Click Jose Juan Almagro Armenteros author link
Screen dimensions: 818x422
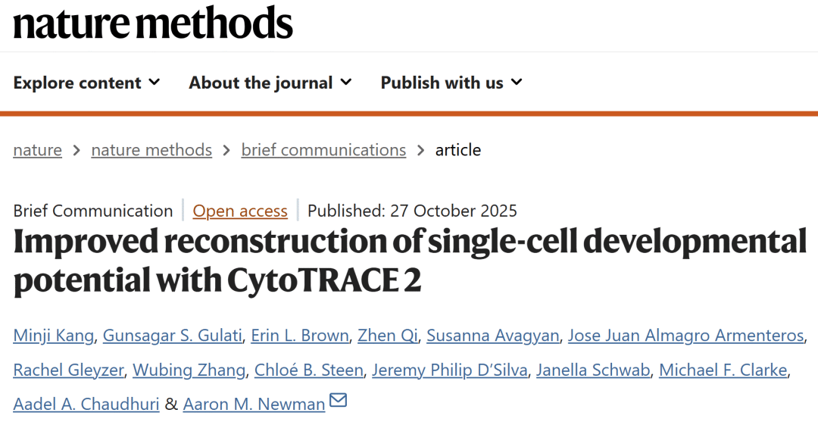tap(685, 335)
